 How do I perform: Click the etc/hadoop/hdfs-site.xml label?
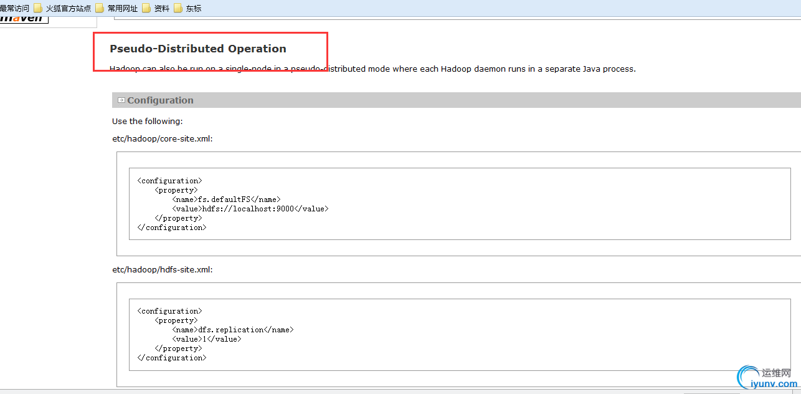(x=163, y=269)
